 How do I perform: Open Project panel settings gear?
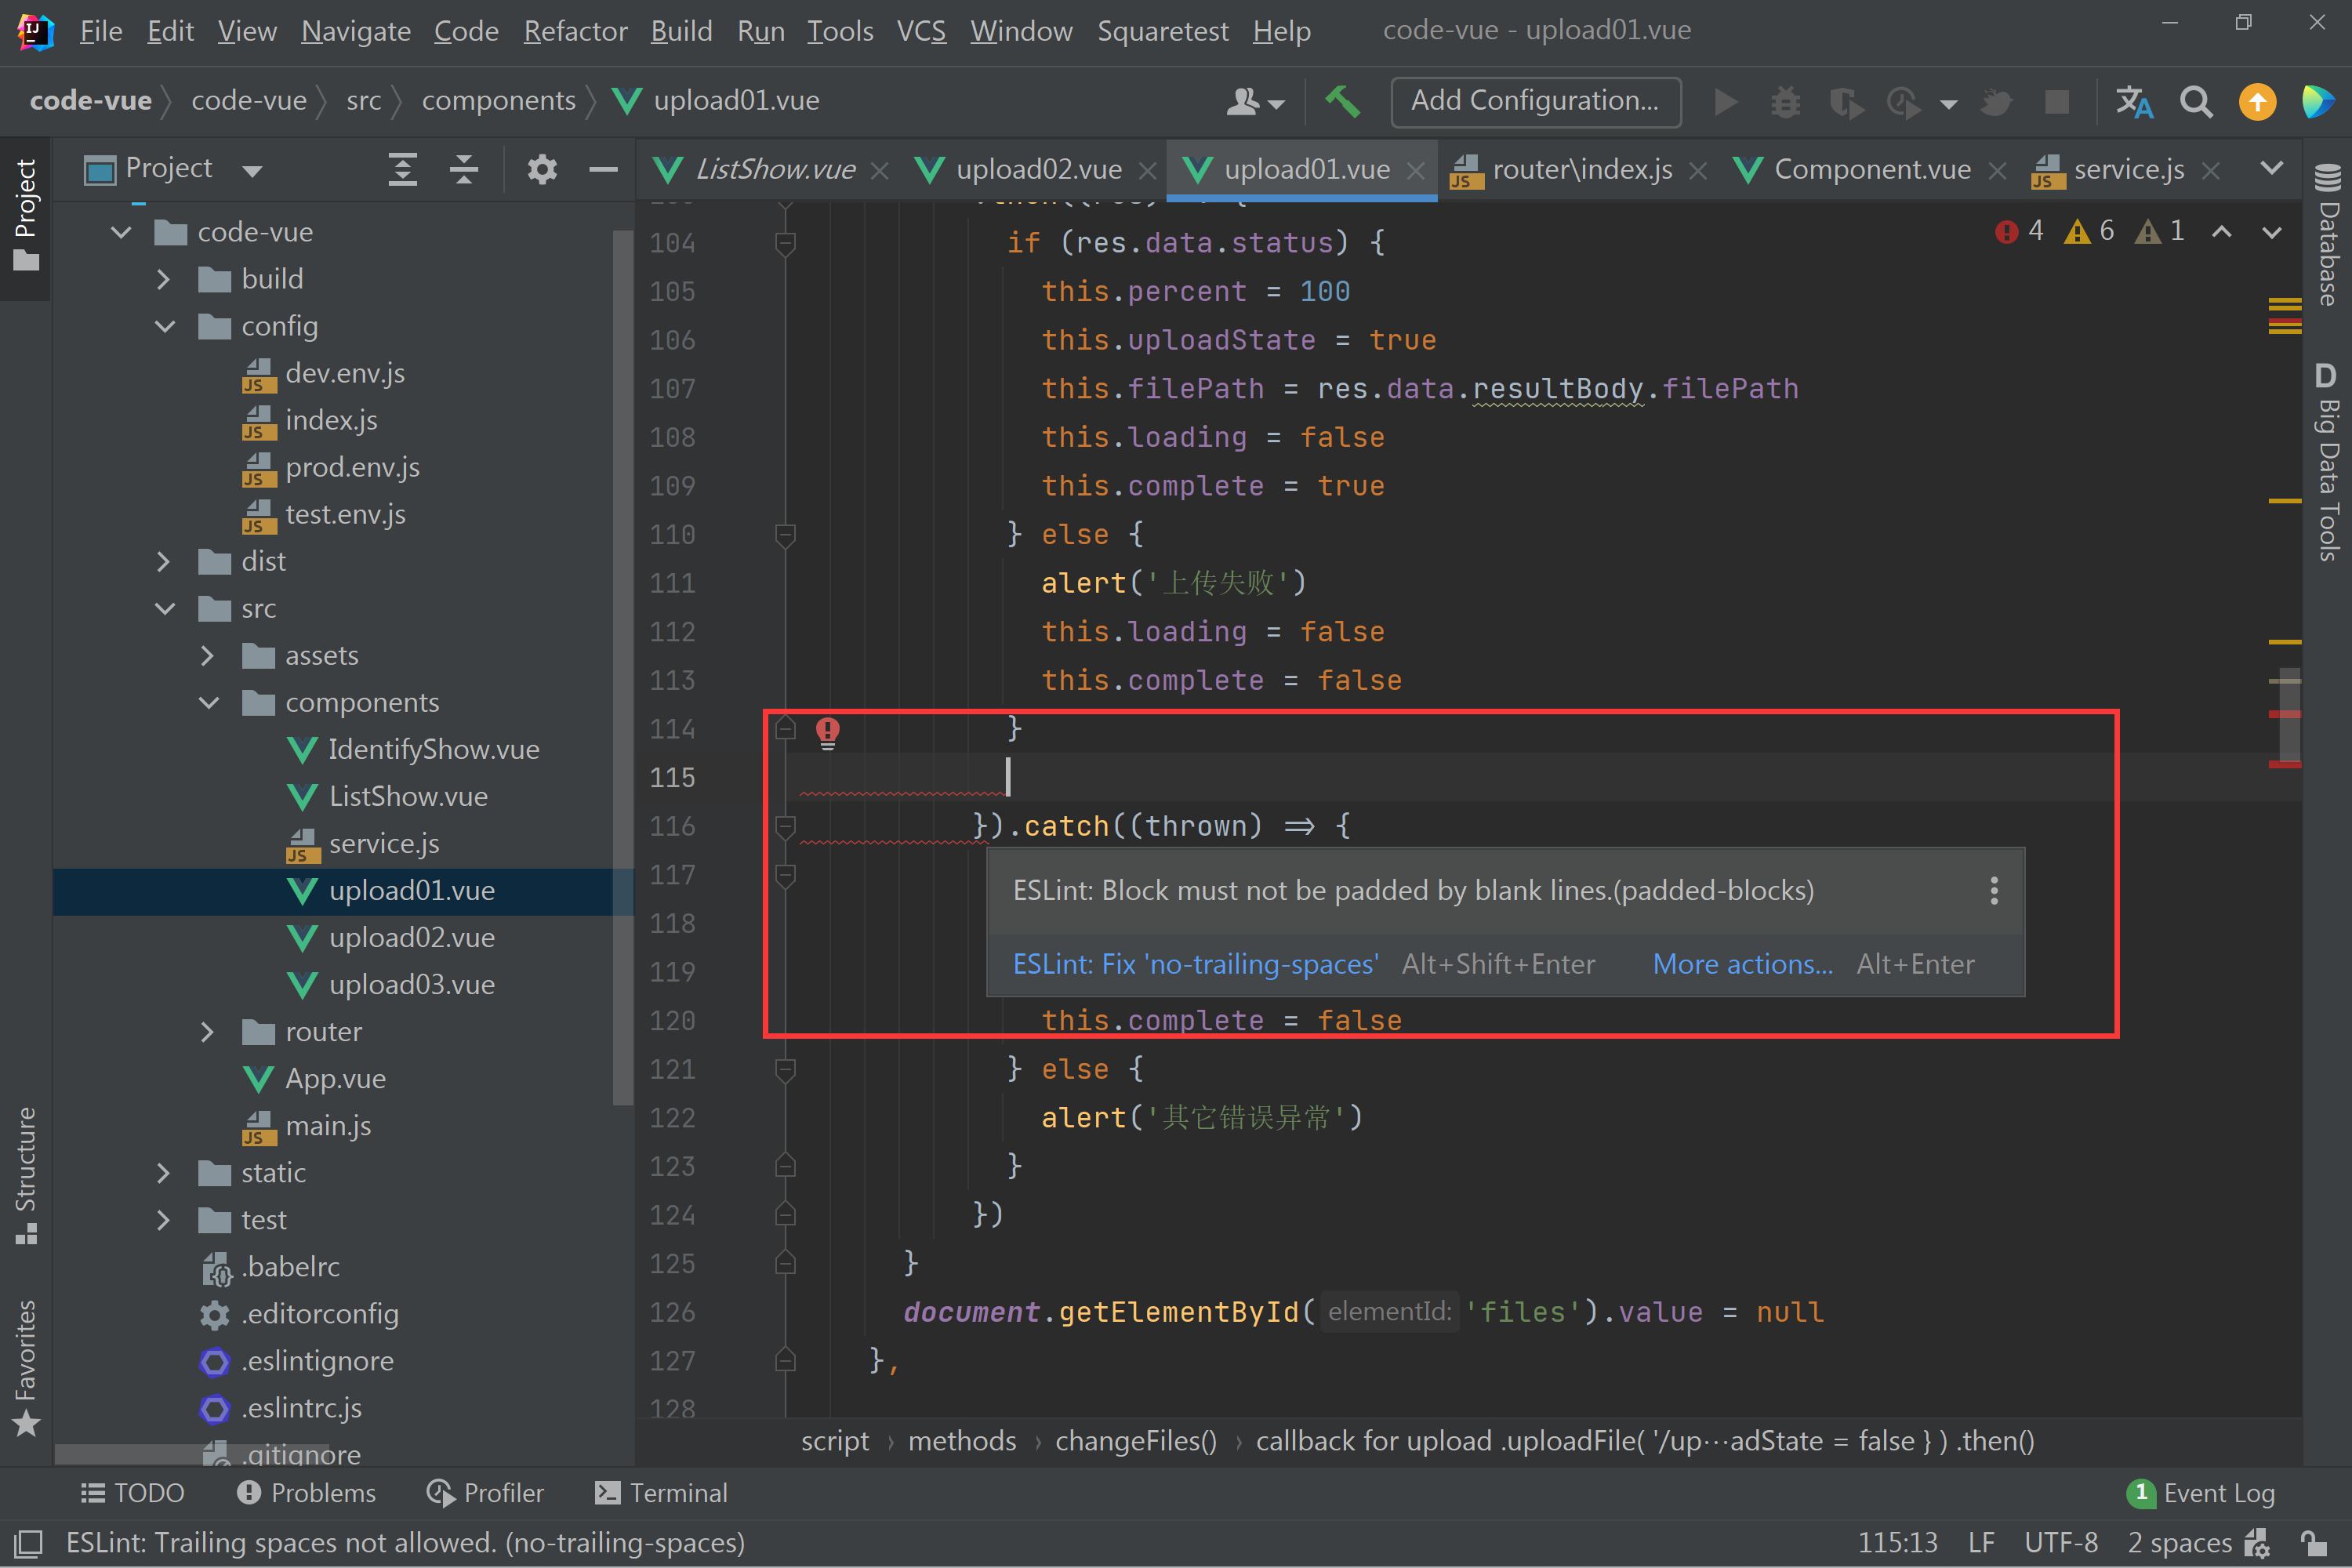tap(541, 169)
